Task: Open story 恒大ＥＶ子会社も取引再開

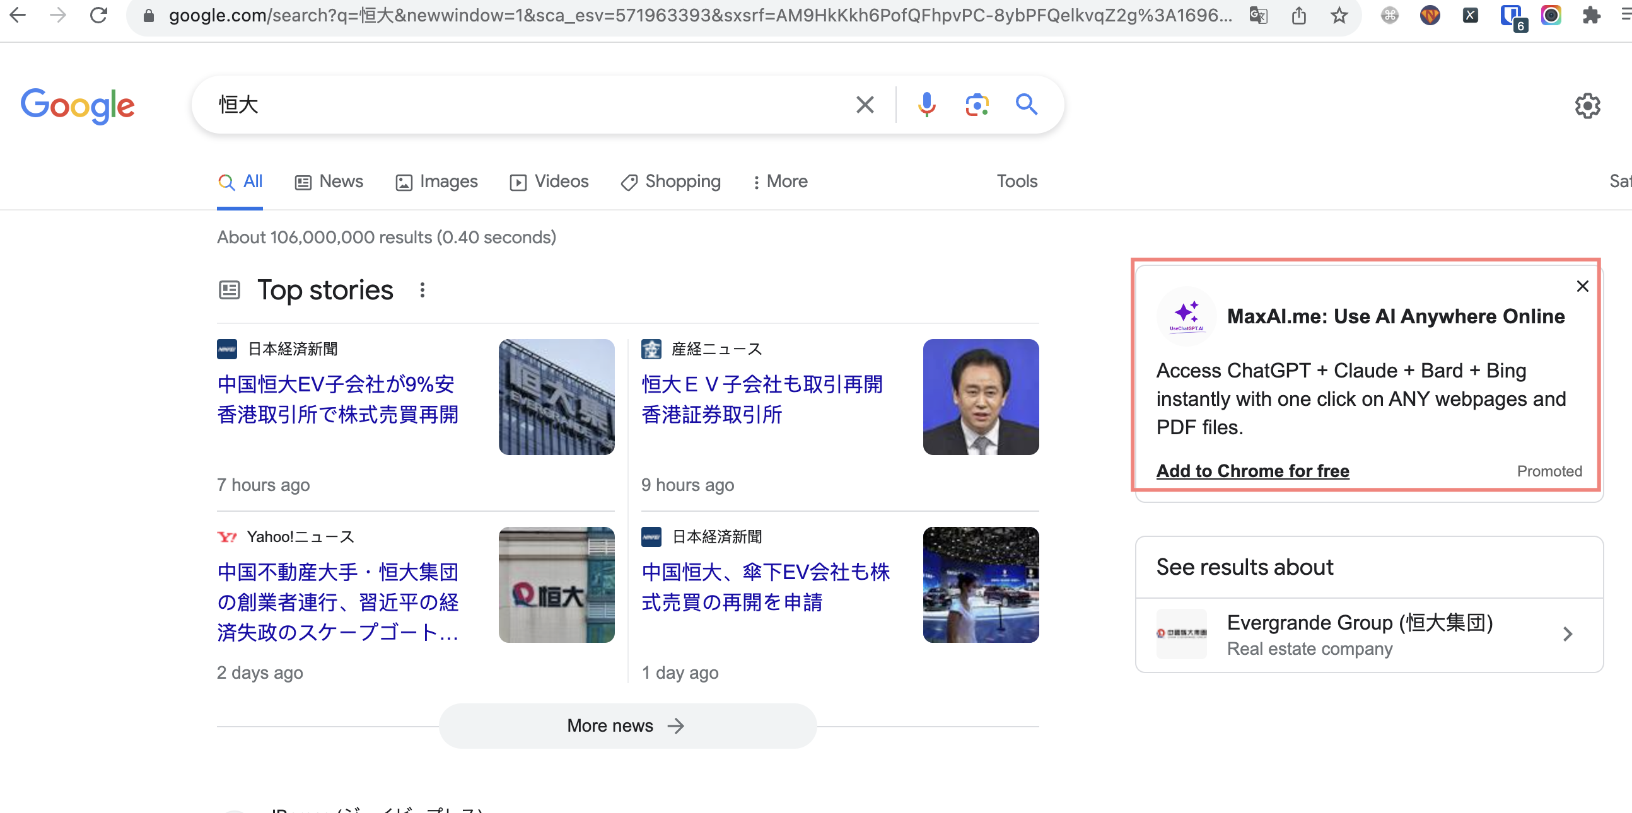Action: tap(762, 400)
